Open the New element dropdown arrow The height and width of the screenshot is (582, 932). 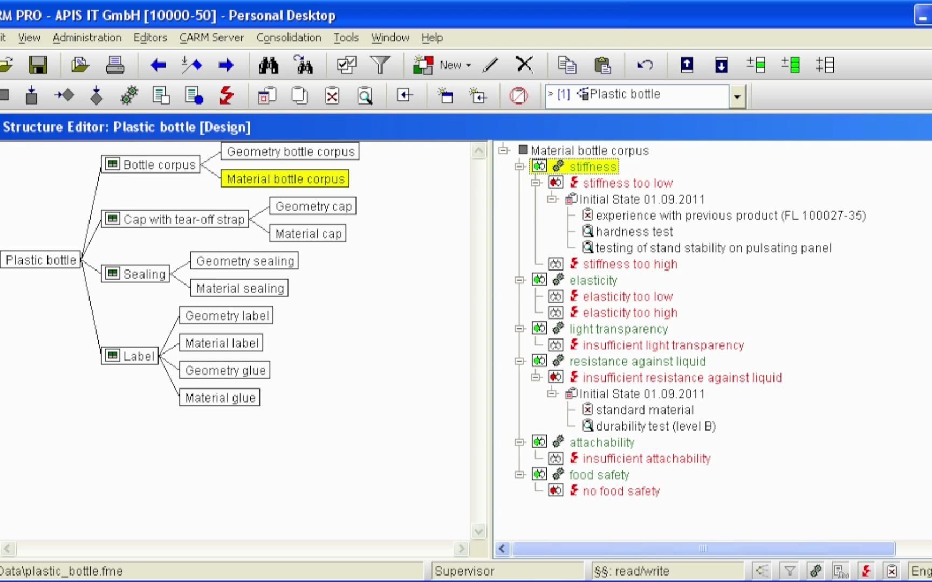coord(469,65)
